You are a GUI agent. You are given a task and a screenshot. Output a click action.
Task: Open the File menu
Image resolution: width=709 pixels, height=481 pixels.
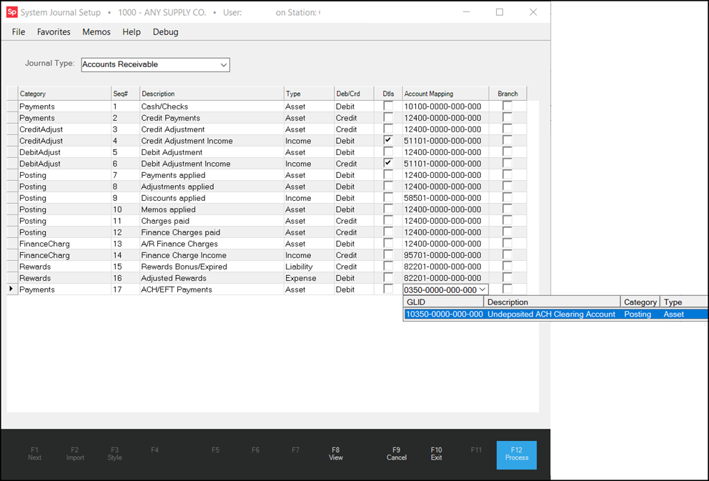tap(19, 32)
